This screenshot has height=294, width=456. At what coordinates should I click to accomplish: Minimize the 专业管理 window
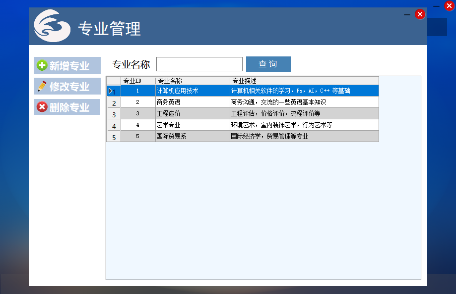click(407, 14)
